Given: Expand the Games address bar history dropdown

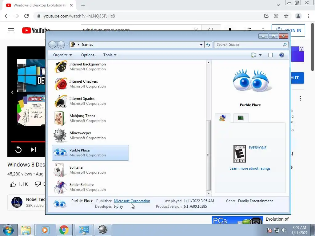Looking at the screenshot, I should pos(201,45).
